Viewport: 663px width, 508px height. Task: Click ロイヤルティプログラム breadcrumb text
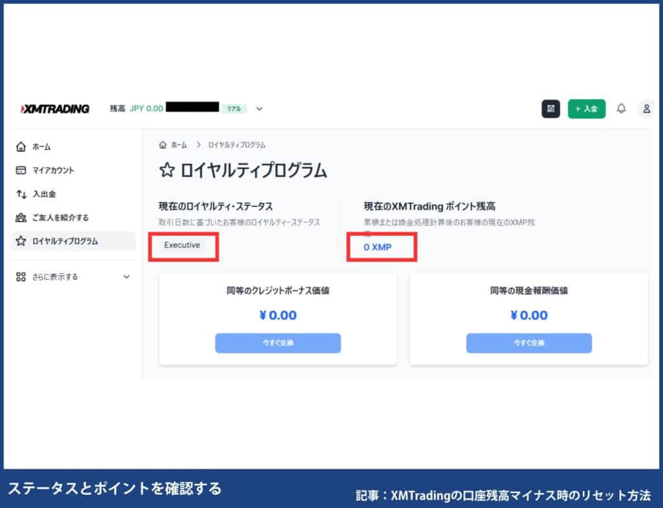[237, 145]
